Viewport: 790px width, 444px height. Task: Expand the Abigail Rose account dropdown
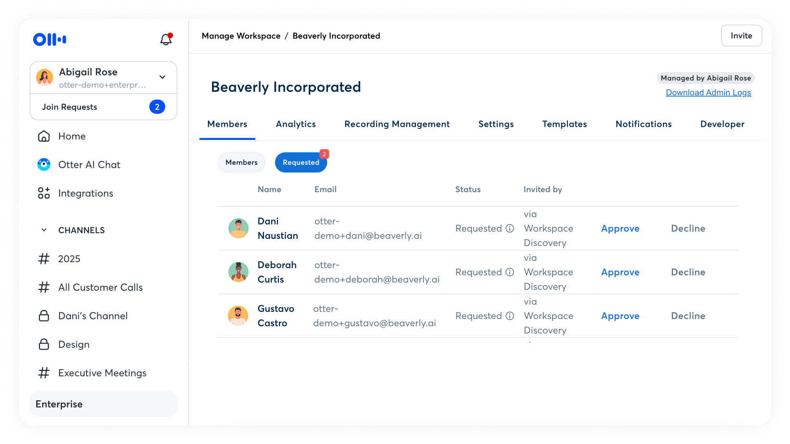tap(163, 77)
